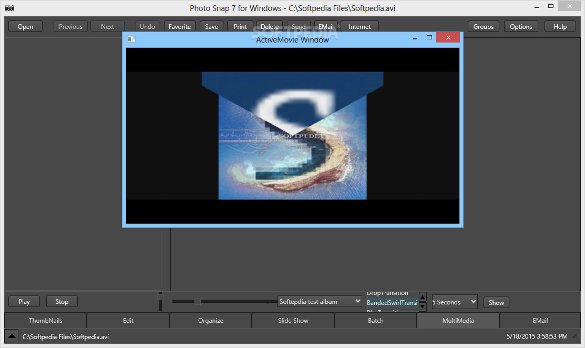Click the Undo button
This screenshot has width=585, height=348.
click(x=147, y=26)
